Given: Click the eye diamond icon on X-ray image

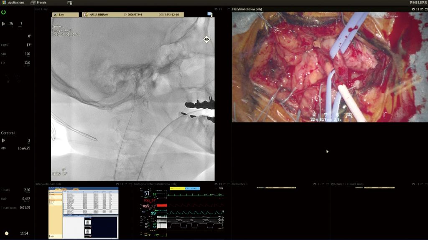Looking at the screenshot, I should point(206,40).
